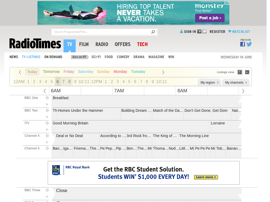Open the OFFERS section
Screen dimensions: 270x202
pos(123,44)
